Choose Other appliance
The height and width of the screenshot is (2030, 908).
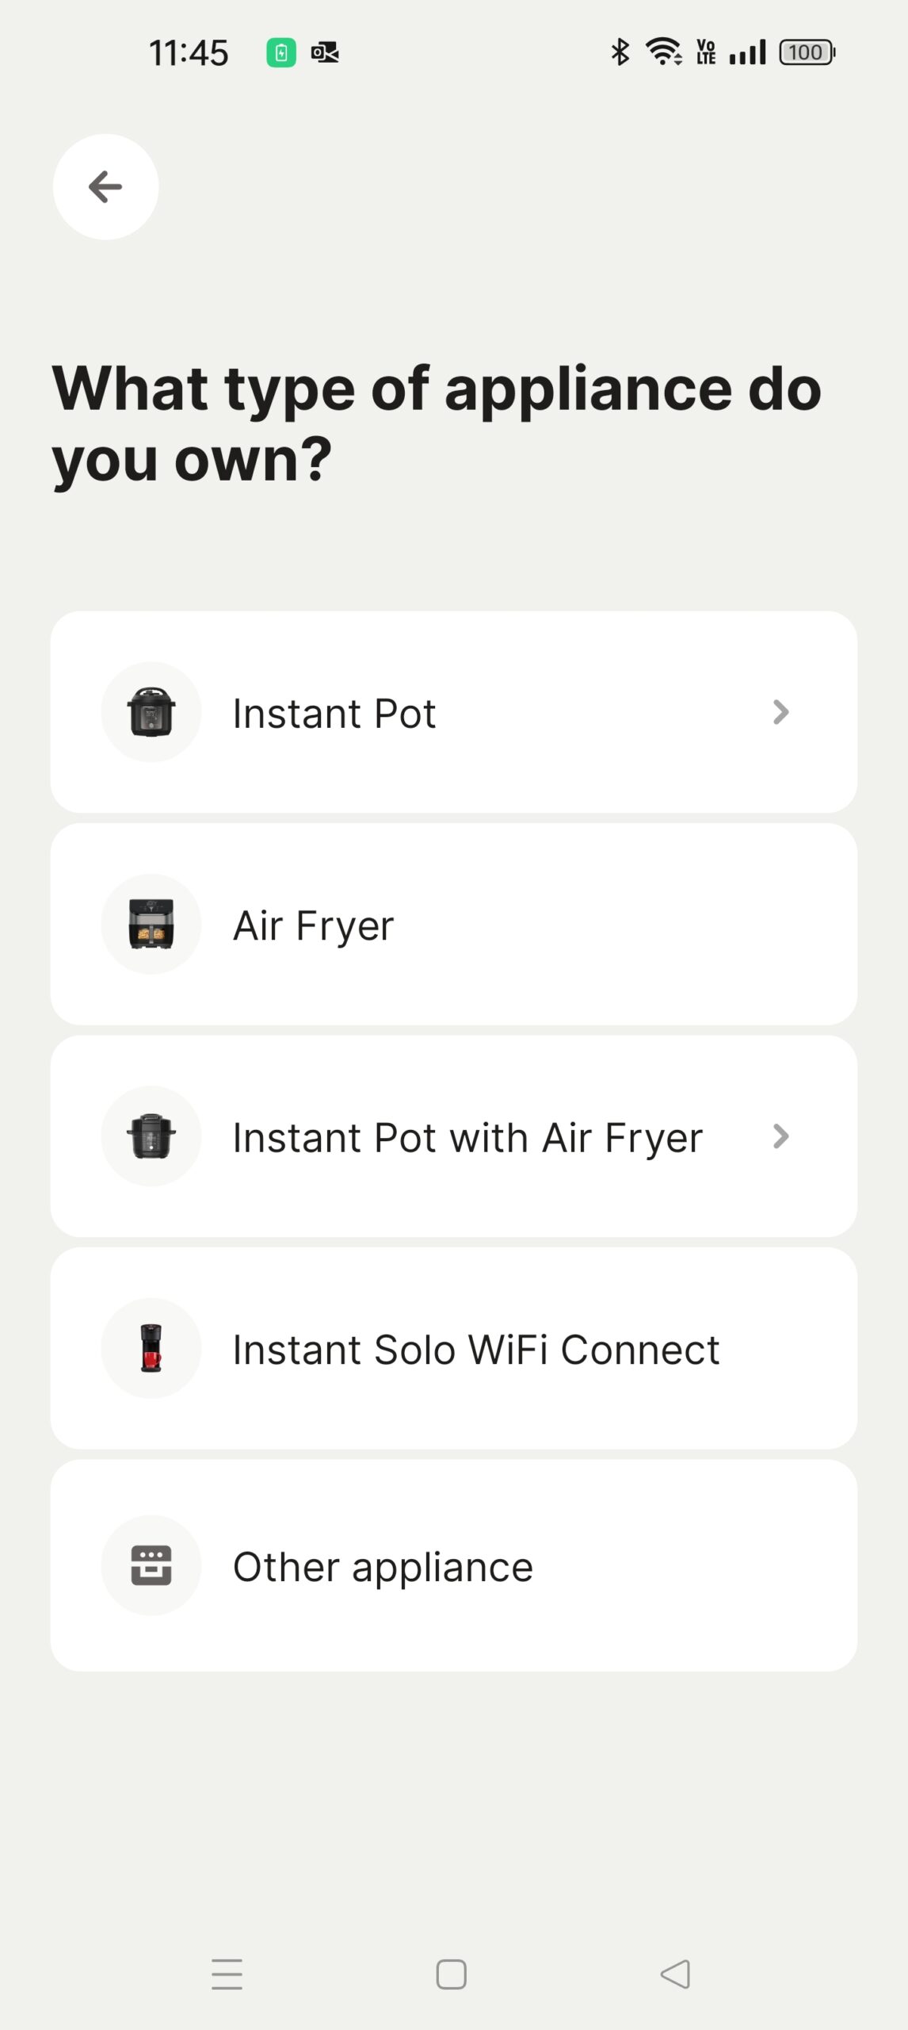click(x=453, y=1566)
